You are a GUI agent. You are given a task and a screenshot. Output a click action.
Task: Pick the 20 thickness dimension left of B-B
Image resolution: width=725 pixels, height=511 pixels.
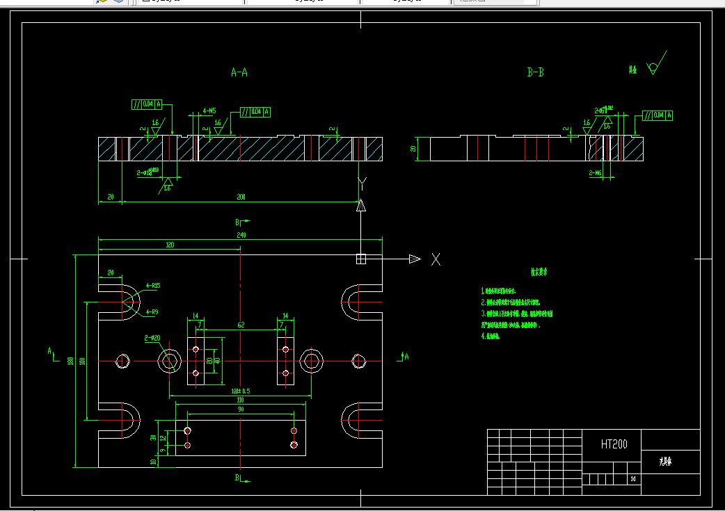coord(413,149)
